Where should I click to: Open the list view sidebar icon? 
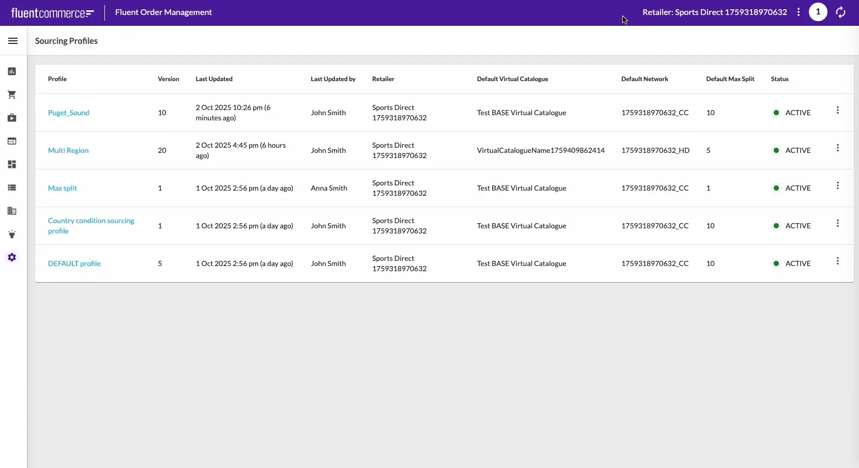click(x=12, y=188)
